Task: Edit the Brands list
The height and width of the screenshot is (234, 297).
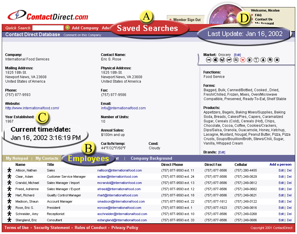Action: click(222, 153)
